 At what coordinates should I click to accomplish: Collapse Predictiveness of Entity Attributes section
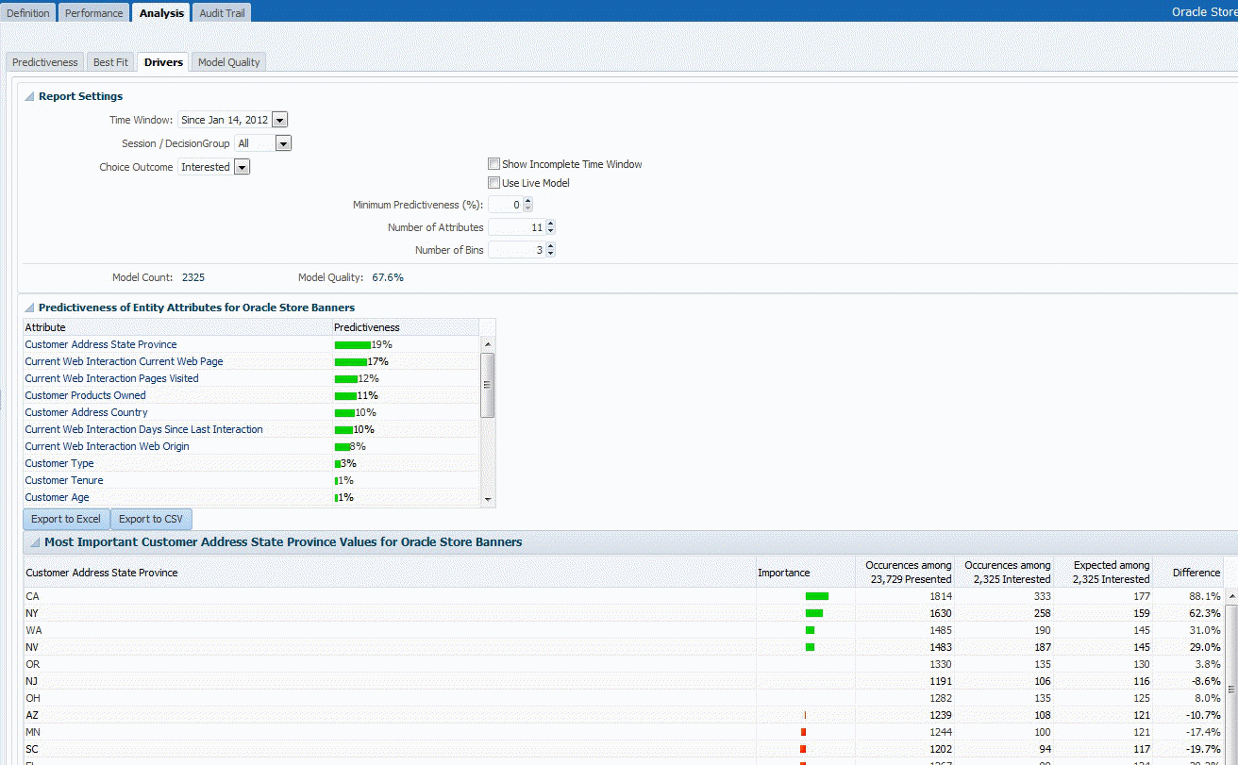pos(29,308)
